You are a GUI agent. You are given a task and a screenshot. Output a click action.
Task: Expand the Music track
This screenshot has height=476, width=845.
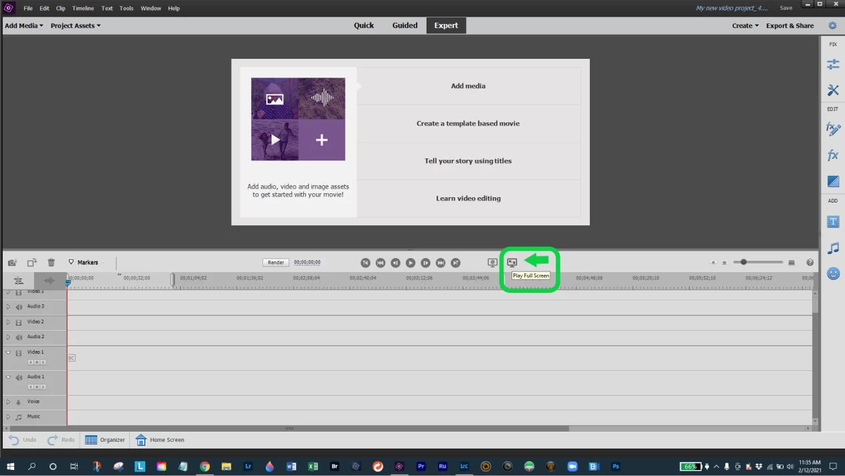click(x=8, y=417)
